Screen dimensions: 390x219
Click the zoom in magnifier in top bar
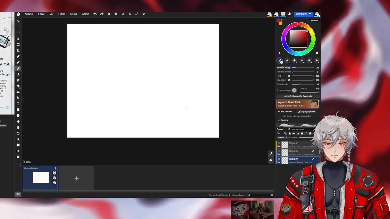(109, 14)
